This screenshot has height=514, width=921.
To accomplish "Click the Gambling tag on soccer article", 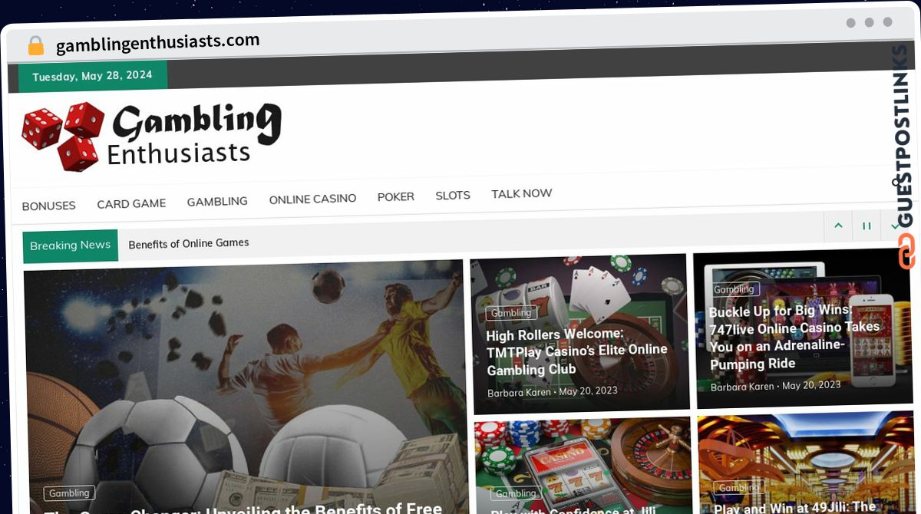I will pyautogui.click(x=69, y=493).
